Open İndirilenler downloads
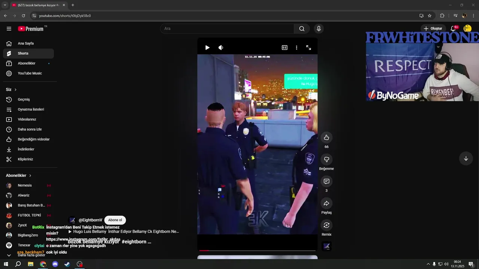 [28, 149]
